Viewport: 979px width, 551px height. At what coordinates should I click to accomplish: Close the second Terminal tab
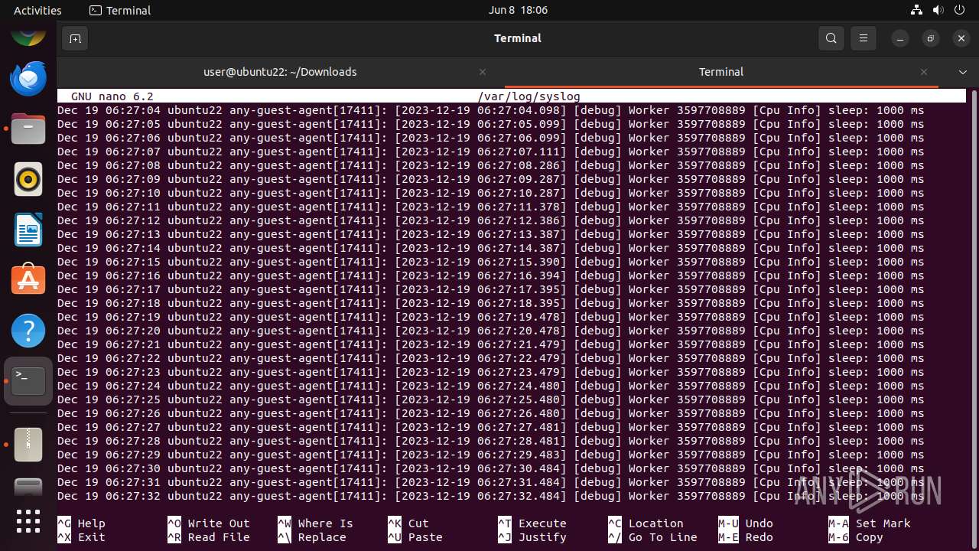tap(924, 72)
